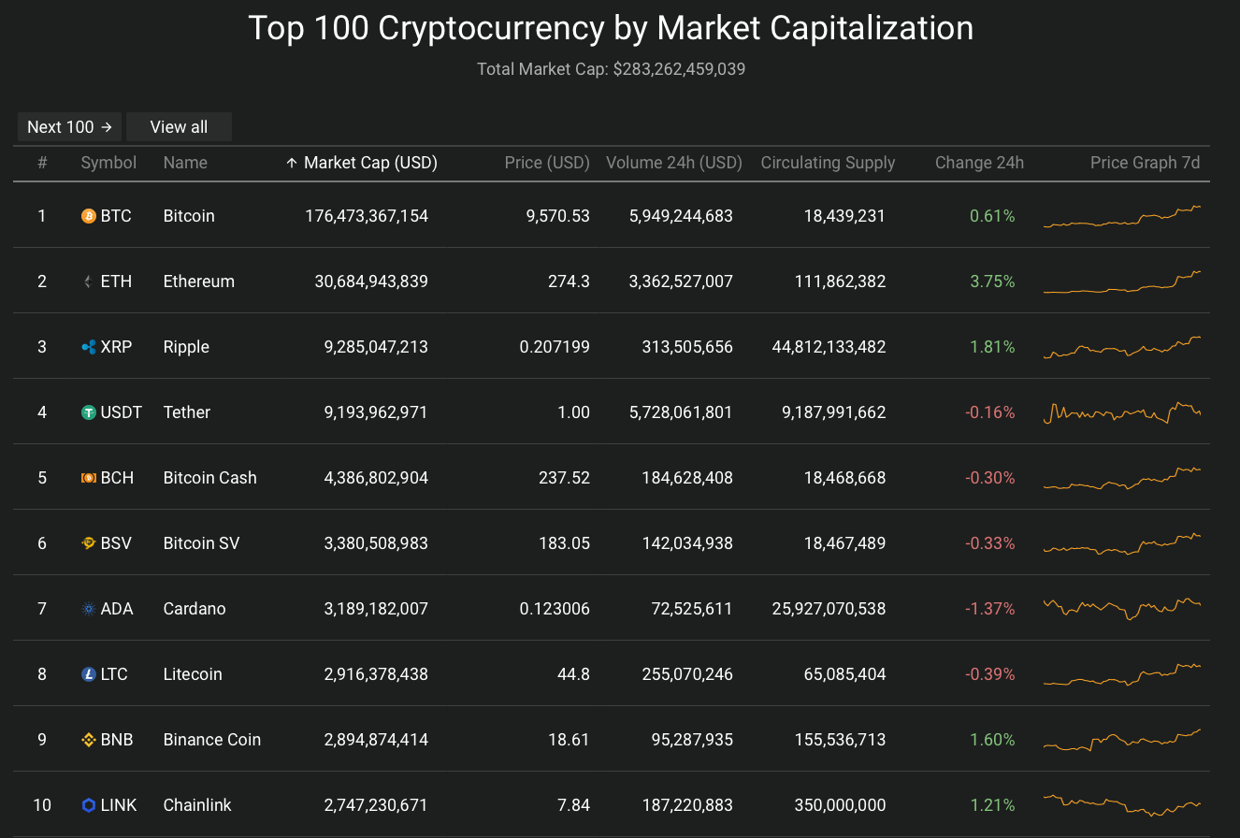Click the USDT symbol text
Image resolution: width=1240 pixels, height=838 pixels.
[122, 412]
